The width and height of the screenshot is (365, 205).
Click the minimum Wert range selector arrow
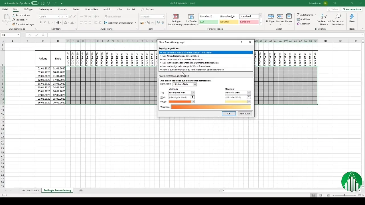point(192,97)
